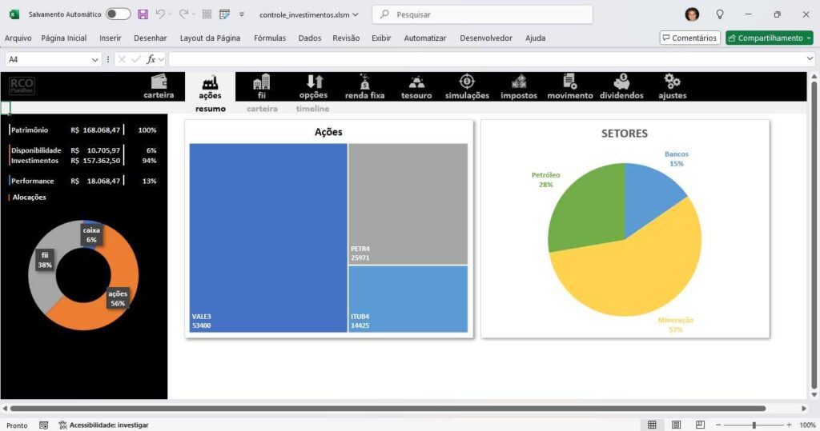Open the fii buildings icon
Screen dimensions: 820x431
[262, 82]
